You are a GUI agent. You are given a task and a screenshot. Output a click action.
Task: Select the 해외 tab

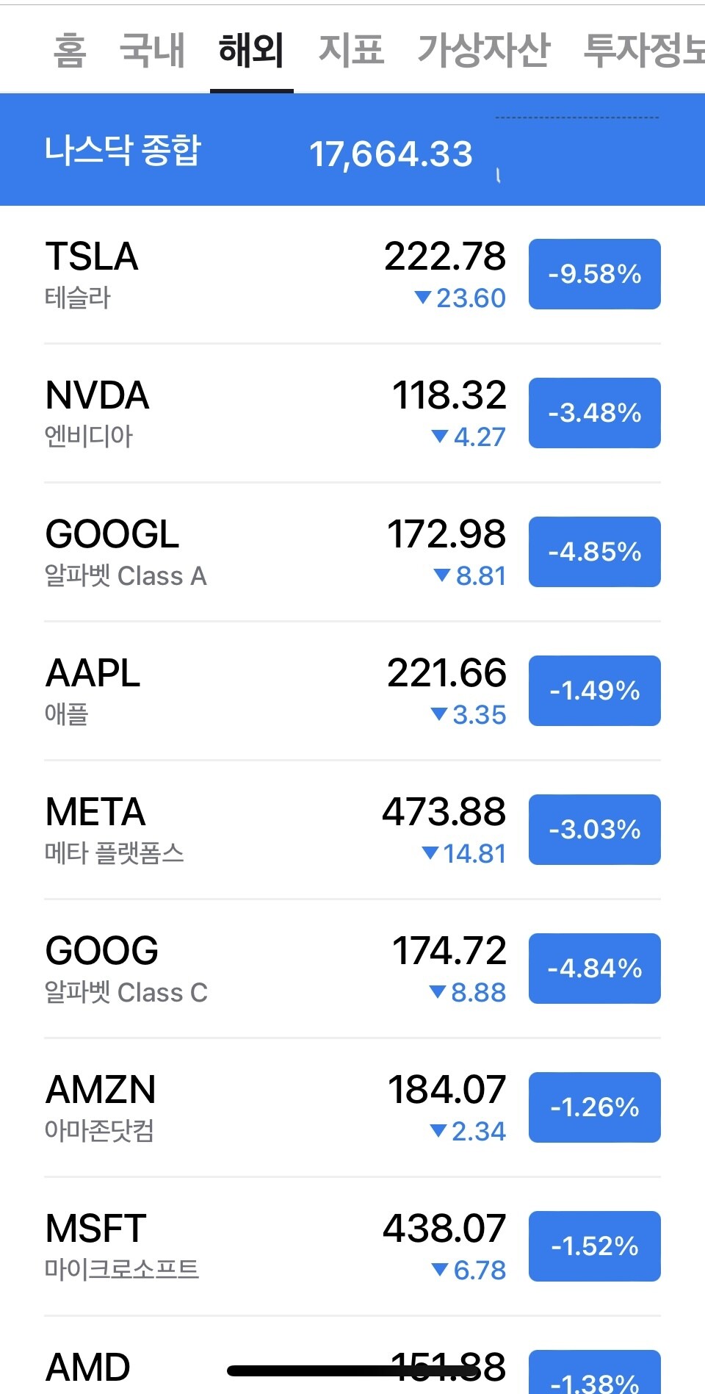point(251,51)
